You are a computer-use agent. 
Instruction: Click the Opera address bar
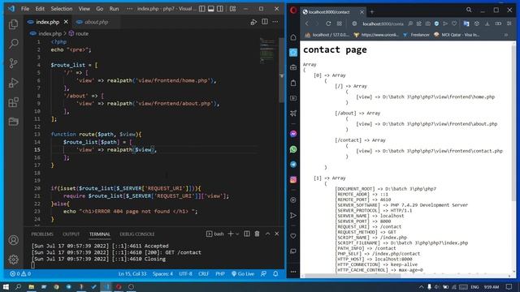click(383, 24)
